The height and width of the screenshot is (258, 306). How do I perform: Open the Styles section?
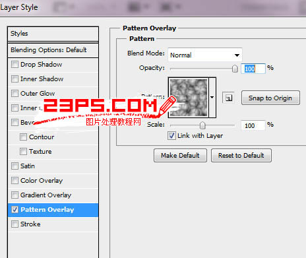point(53,34)
